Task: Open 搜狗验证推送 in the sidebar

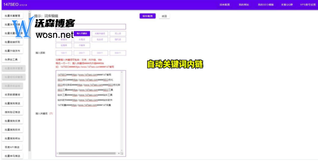Action: tap(12, 112)
